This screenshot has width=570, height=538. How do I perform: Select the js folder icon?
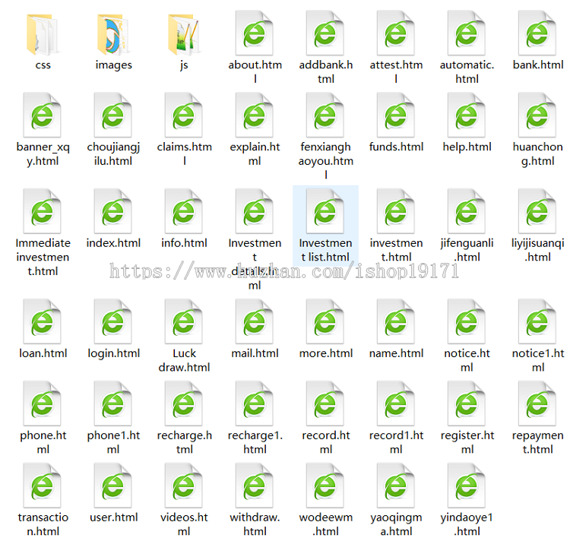click(184, 34)
